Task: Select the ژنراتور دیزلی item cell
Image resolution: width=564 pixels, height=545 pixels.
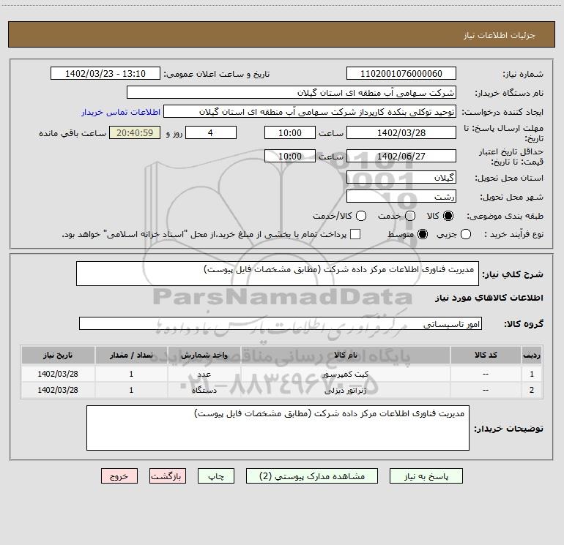Action: click(x=345, y=390)
